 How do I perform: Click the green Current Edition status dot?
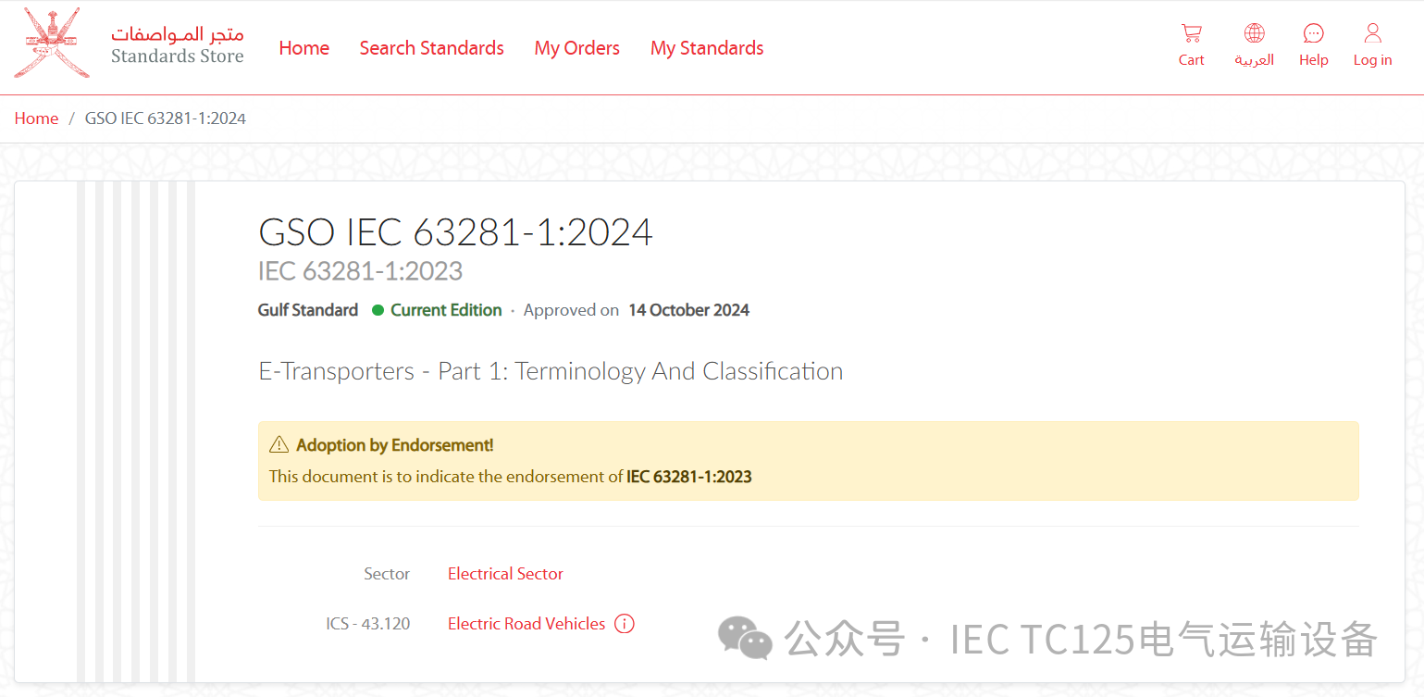click(x=378, y=310)
